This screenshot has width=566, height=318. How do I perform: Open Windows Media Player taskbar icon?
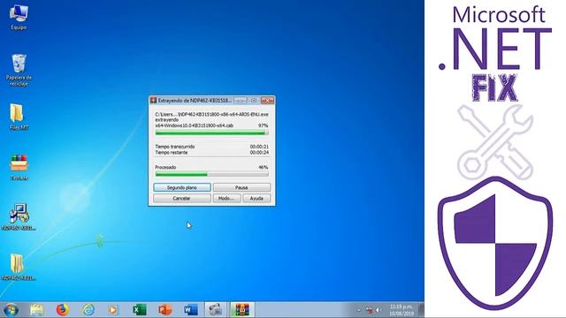point(113,310)
